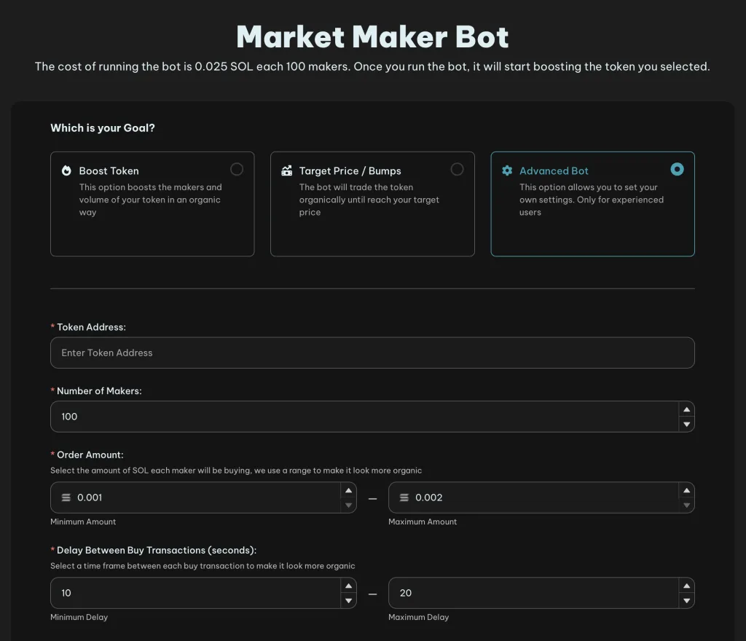Click the Target Price / Bumps icon
The width and height of the screenshot is (746, 641).
tap(286, 171)
